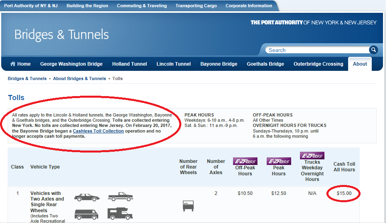Click the Home house icon
Screen dimensions: 387x223
pyautogui.click(x=12, y=64)
